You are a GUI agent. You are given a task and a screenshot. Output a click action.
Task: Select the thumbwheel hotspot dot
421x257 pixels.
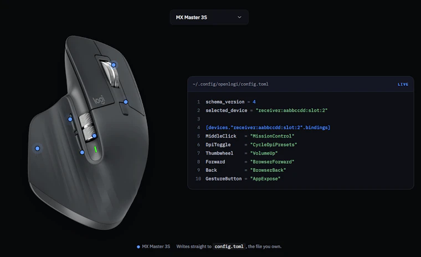pyautogui.click(x=94, y=136)
